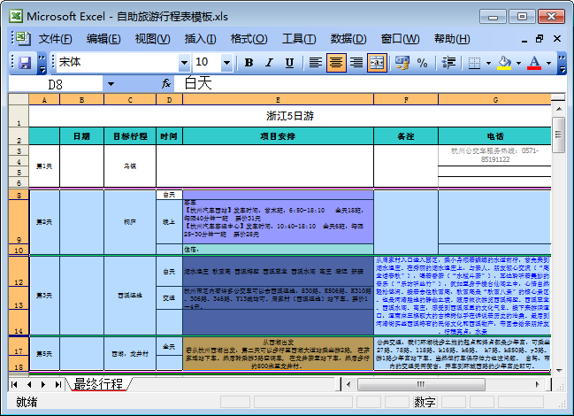The width and height of the screenshot is (574, 416).
Task: Click the Decrease Indent icon
Action: click(448, 63)
